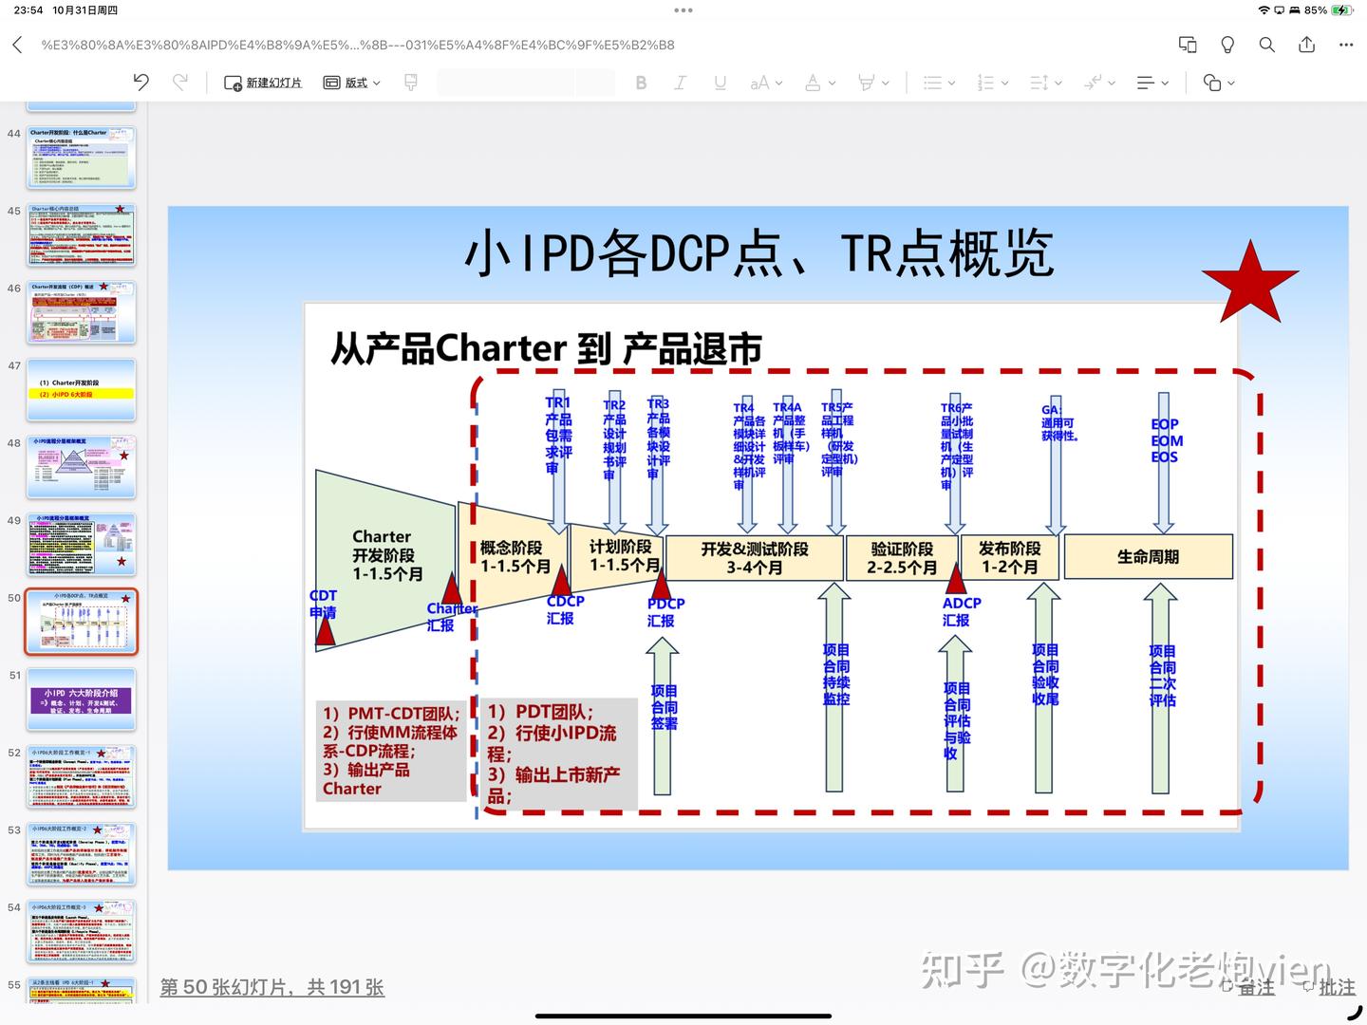Tap 新建幻灯片 to add a slide
Screen dimensions: 1367x1025
(262, 83)
